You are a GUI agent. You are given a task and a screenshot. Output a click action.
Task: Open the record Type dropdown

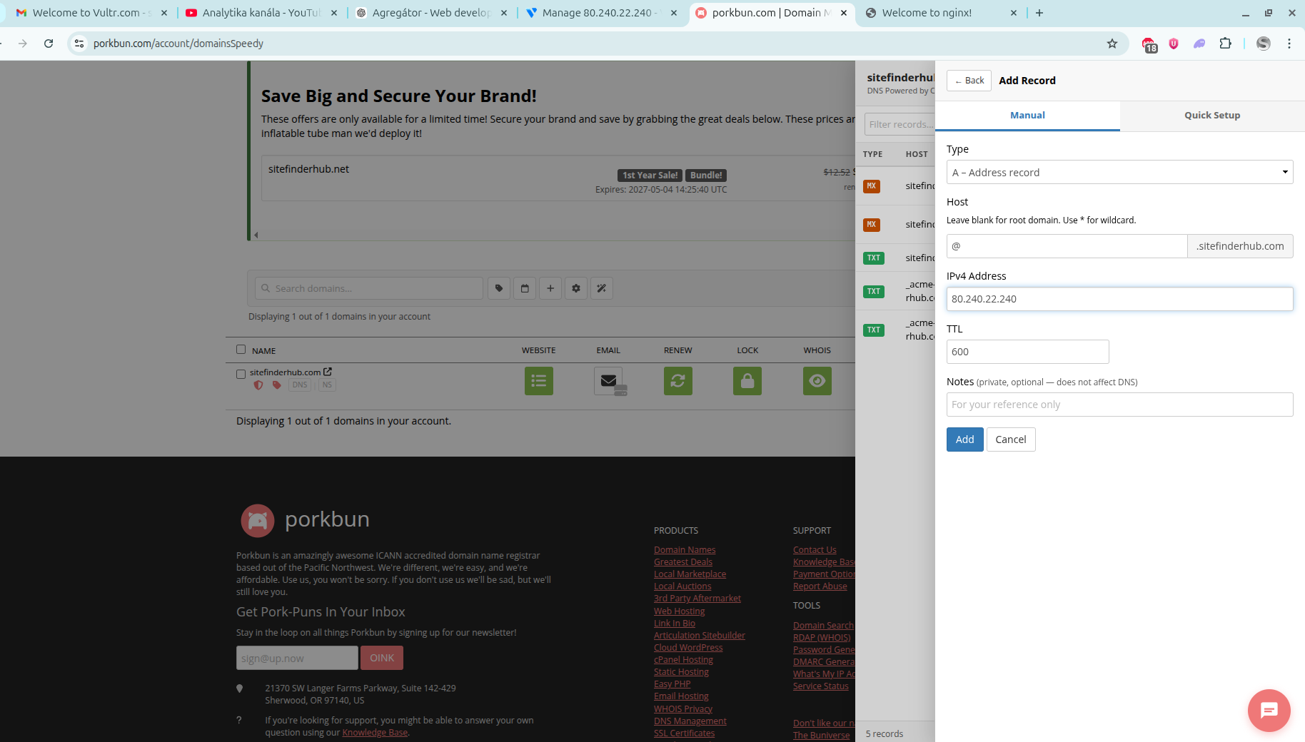click(1119, 172)
